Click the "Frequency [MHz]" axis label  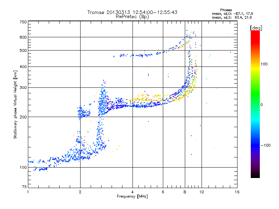point(132,196)
